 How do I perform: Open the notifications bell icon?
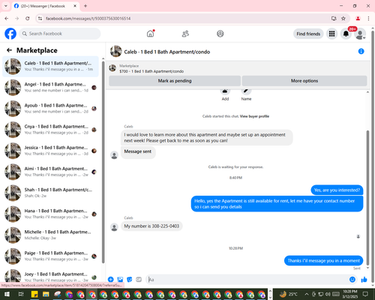coord(346,34)
